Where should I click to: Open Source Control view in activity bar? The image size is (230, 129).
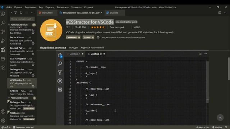pos(3,32)
